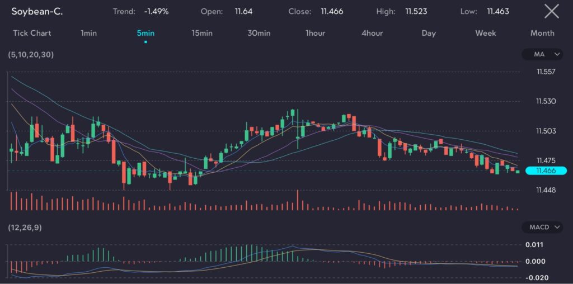The image size is (573, 284).
Task: Click the (5,10,20,30) MA parameters label
Action: point(31,55)
